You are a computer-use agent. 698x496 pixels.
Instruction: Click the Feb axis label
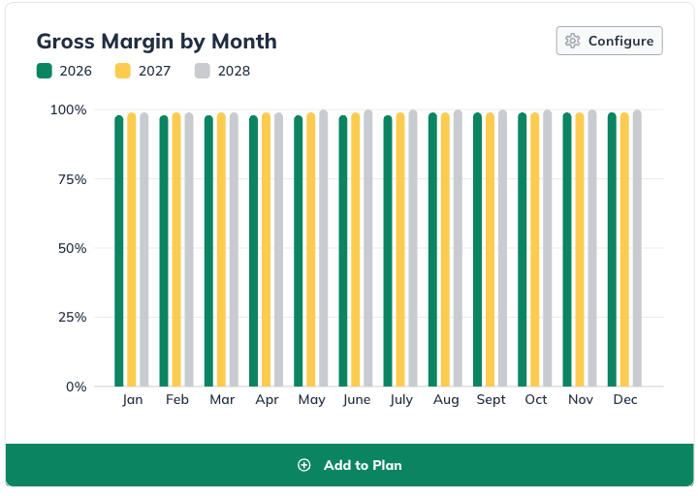click(x=177, y=399)
